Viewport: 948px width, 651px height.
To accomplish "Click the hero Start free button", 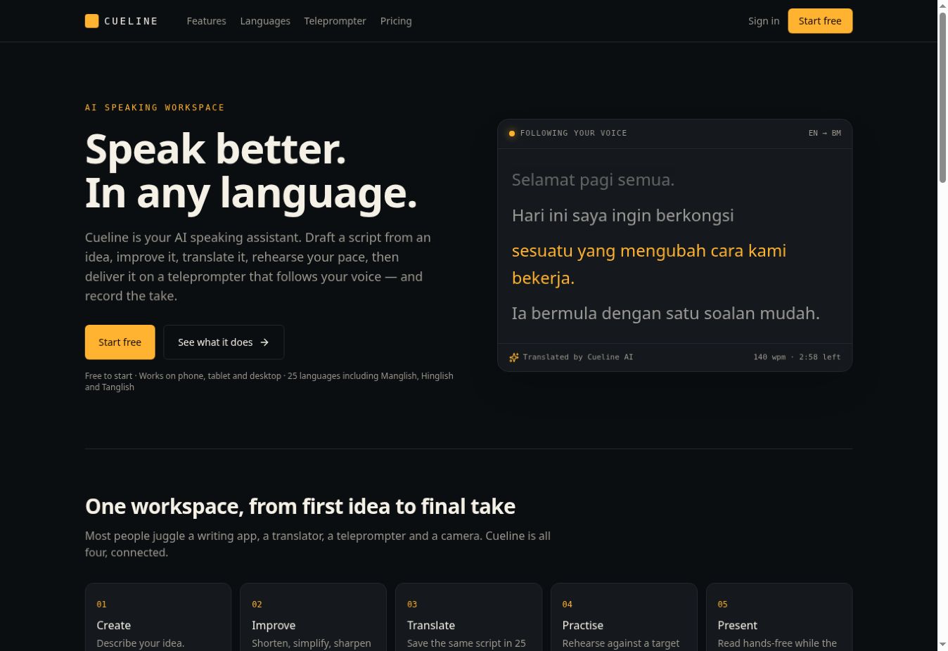I will (x=120, y=342).
